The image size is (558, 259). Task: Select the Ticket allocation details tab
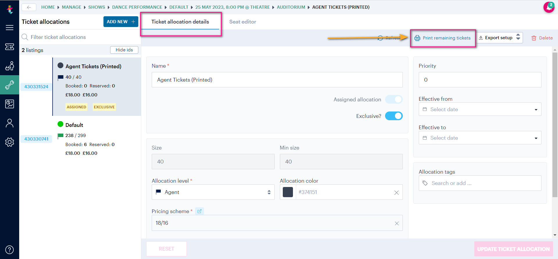(180, 22)
